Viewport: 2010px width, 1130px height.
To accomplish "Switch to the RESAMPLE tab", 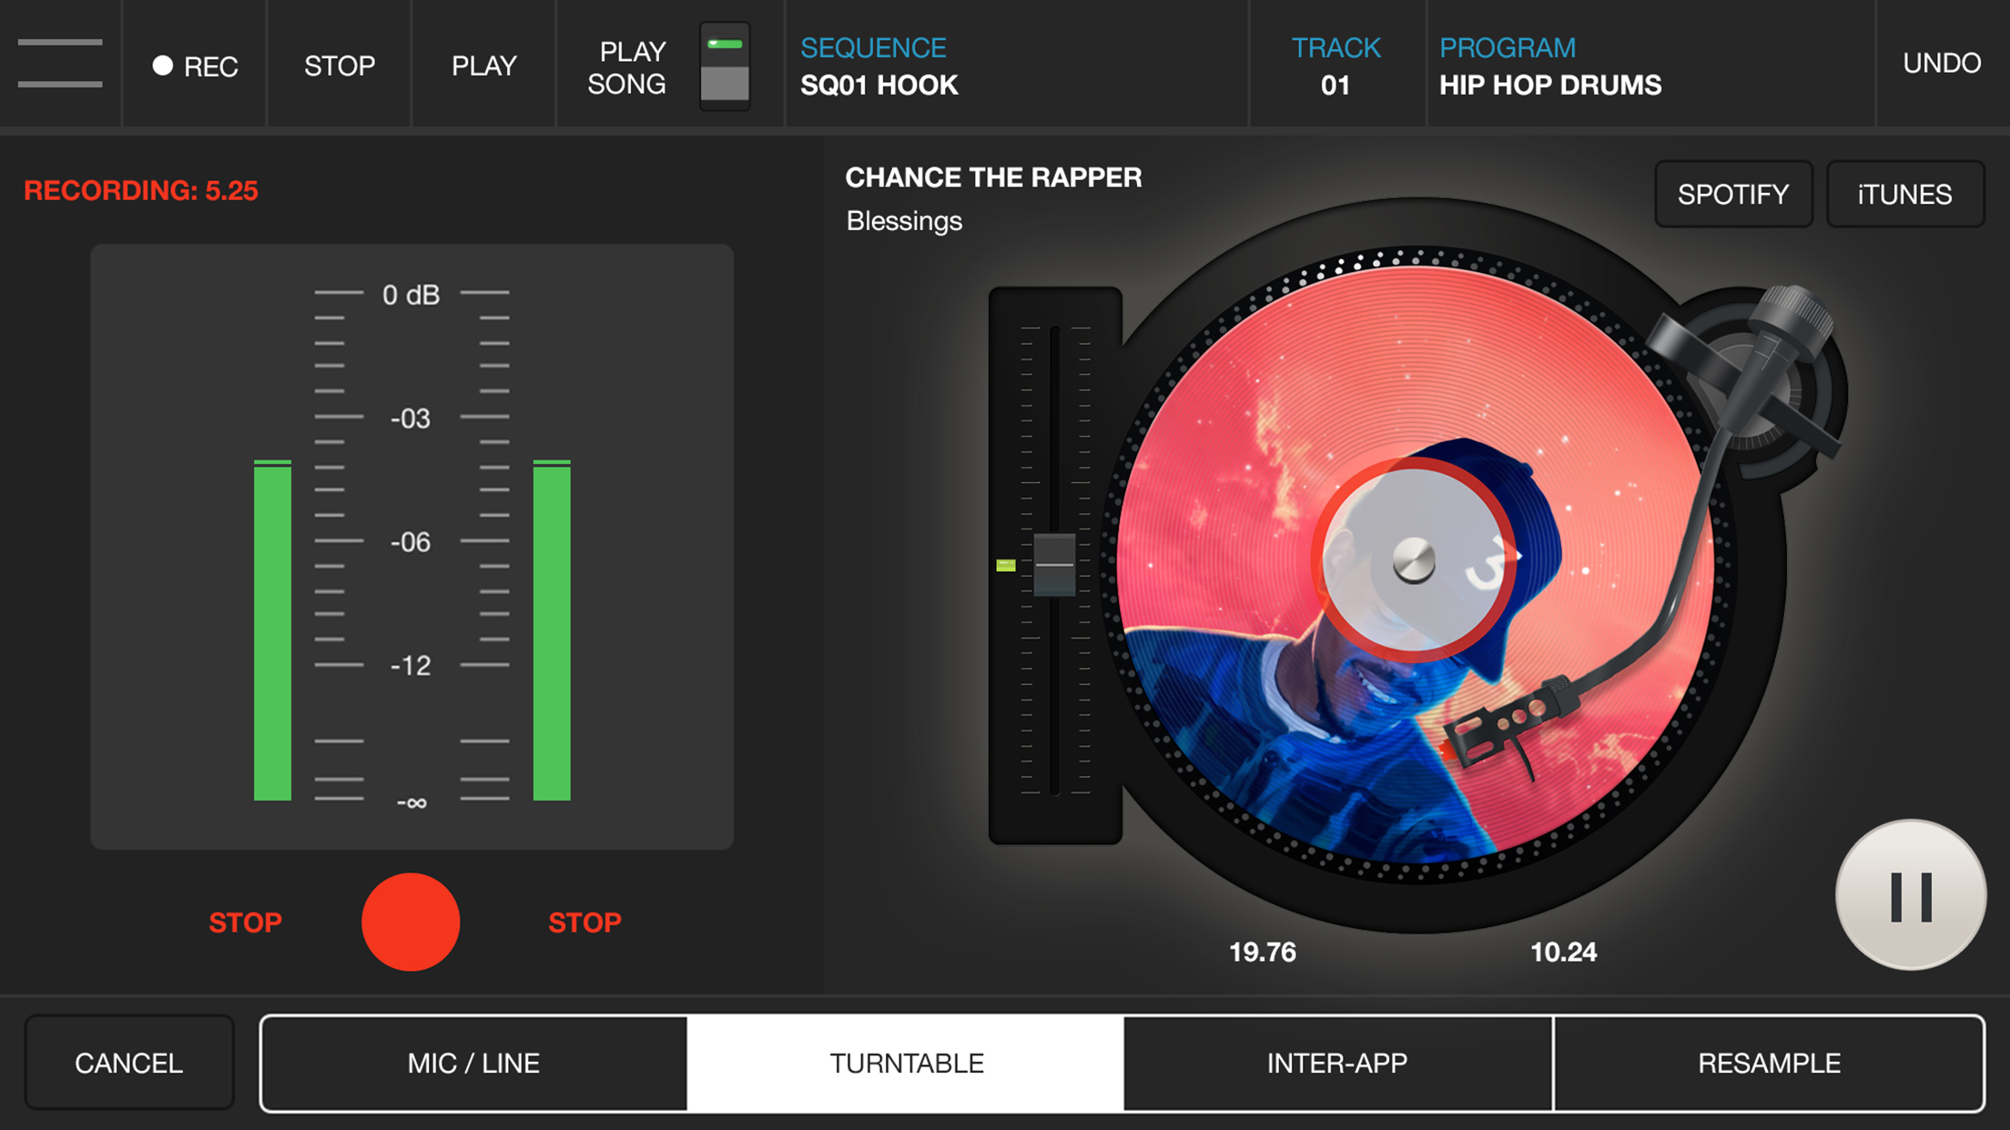I will 1769,1063.
